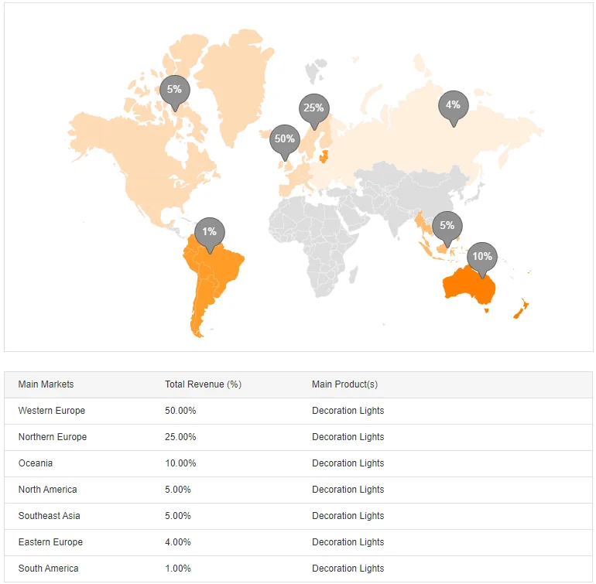Click the 10.00% revenue value
Image resolution: width=596 pixels, height=584 pixels.
point(180,463)
